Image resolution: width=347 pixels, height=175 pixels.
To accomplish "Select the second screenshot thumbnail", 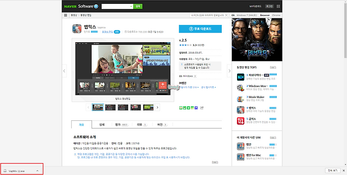I will tap(110, 107).
